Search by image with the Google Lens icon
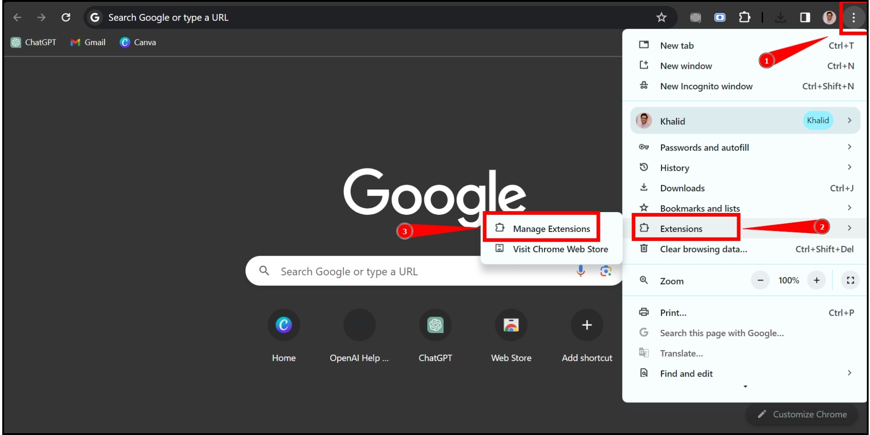Screen dimensions: 870x435 606,271
